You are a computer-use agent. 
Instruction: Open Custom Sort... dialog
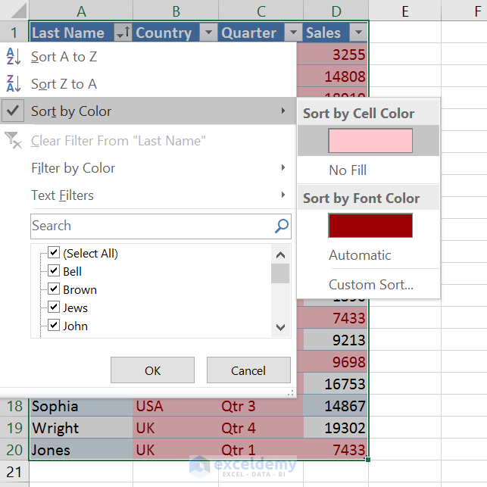coord(368,285)
